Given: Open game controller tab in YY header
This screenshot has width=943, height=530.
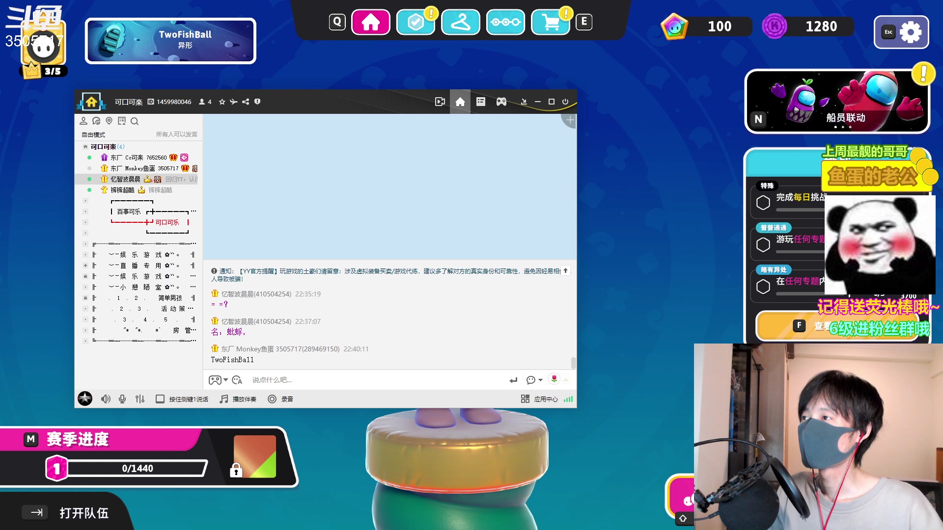Looking at the screenshot, I should 501,102.
